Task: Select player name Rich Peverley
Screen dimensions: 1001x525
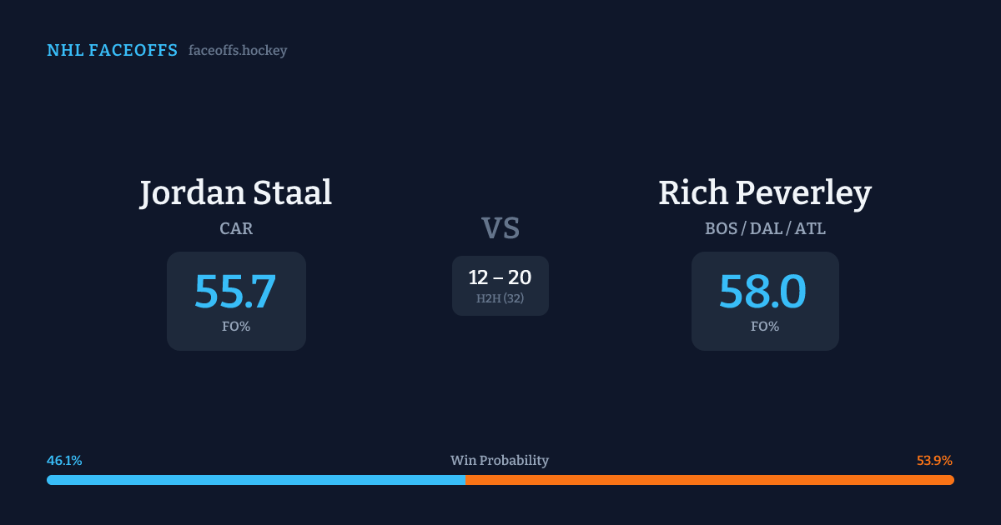Action: [x=765, y=192]
